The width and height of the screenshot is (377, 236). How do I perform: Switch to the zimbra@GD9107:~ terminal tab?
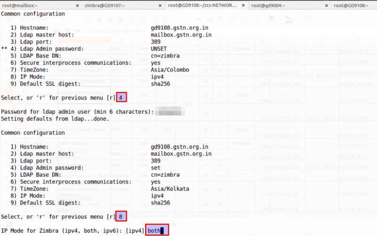[123, 5]
